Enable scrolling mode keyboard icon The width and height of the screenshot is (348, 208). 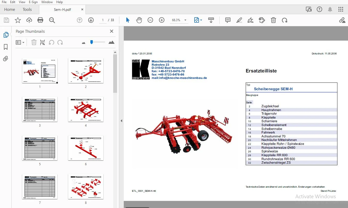click(x=211, y=20)
